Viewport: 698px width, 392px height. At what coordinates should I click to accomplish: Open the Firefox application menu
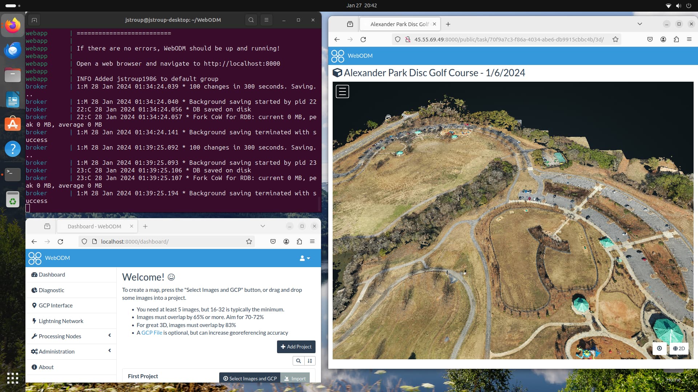pos(689,40)
